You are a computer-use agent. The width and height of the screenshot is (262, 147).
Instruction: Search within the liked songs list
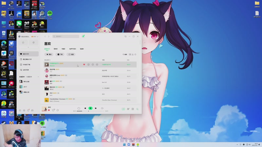(125, 55)
